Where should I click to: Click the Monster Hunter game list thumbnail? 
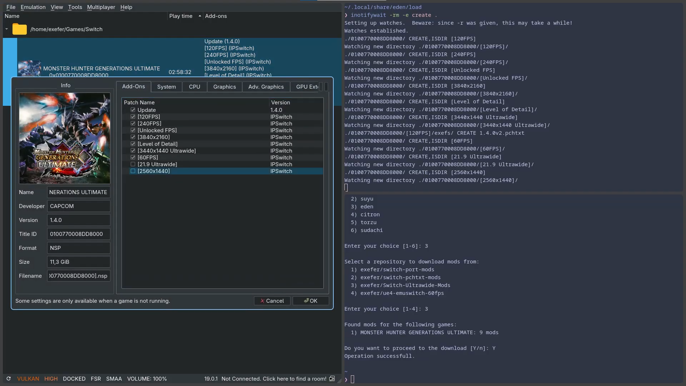click(x=29, y=69)
